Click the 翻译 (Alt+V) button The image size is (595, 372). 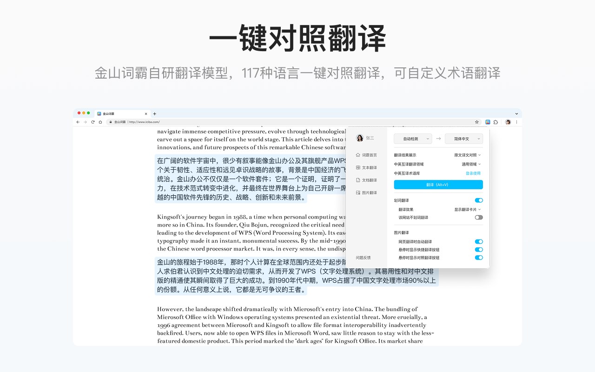(x=438, y=185)
